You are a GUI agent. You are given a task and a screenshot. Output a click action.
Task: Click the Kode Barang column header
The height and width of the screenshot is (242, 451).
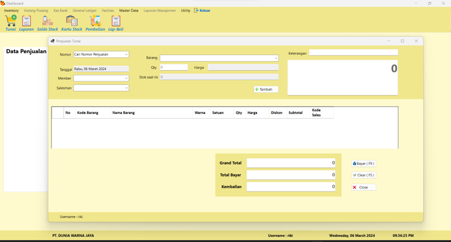(x=93, y=113)
